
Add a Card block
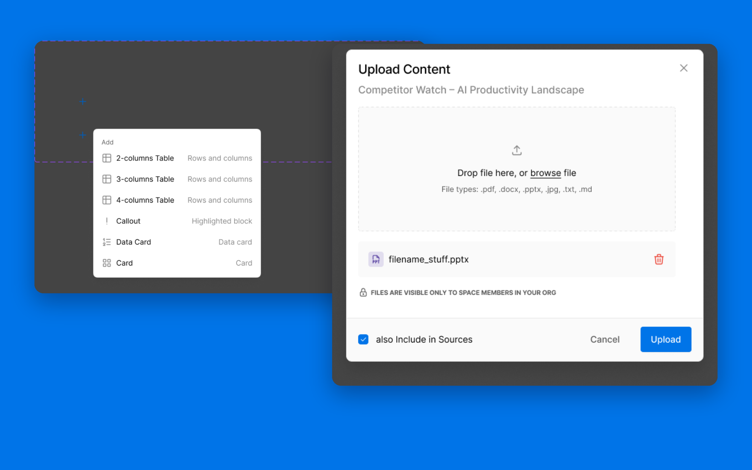pyautogui.click(x=177, y=263)
